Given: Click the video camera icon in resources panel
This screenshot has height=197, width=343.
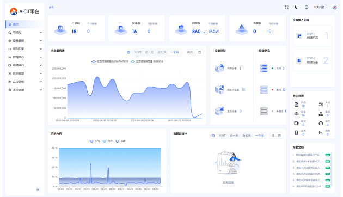Looking at the screenshot, I should pyautogui.click(x=296, y=124).
